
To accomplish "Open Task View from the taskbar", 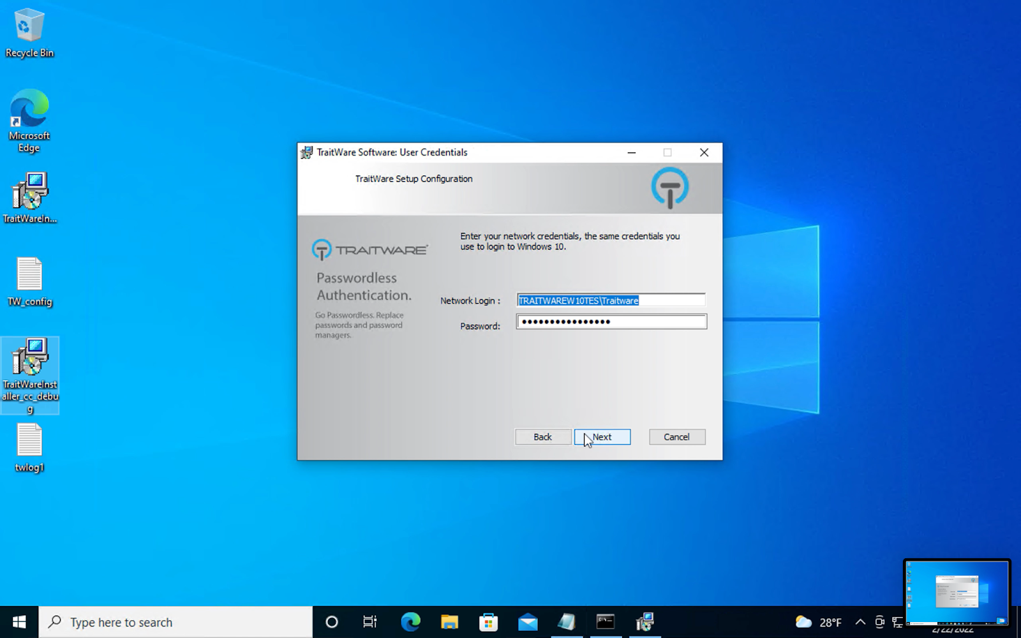I will click(x=370, y=622).
